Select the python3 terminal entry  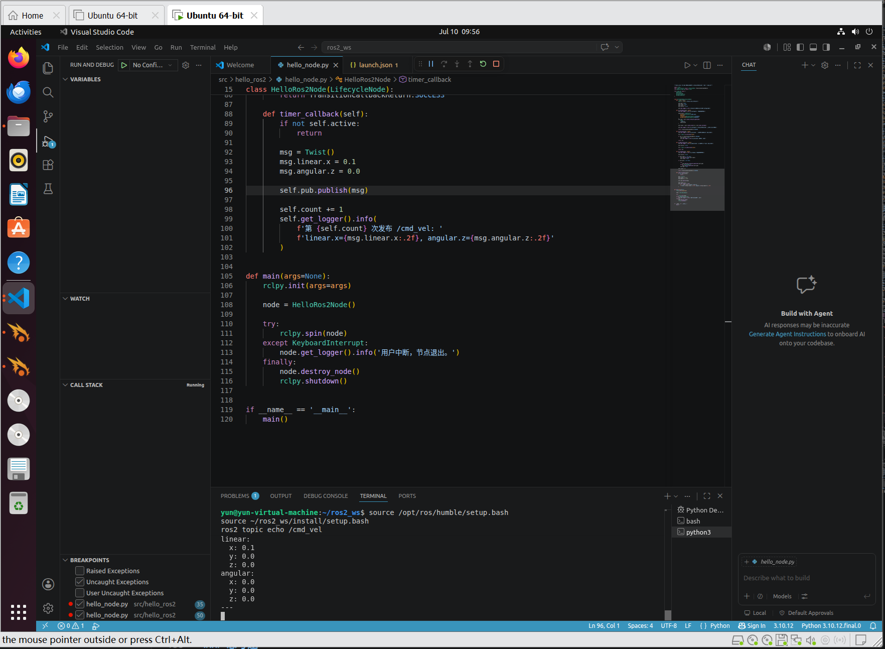tap(701, 532)
